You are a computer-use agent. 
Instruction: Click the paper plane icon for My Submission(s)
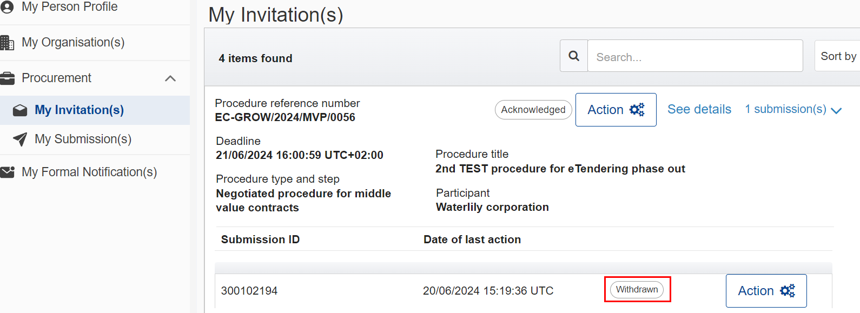pyautogui.click(x=20, y=139)
